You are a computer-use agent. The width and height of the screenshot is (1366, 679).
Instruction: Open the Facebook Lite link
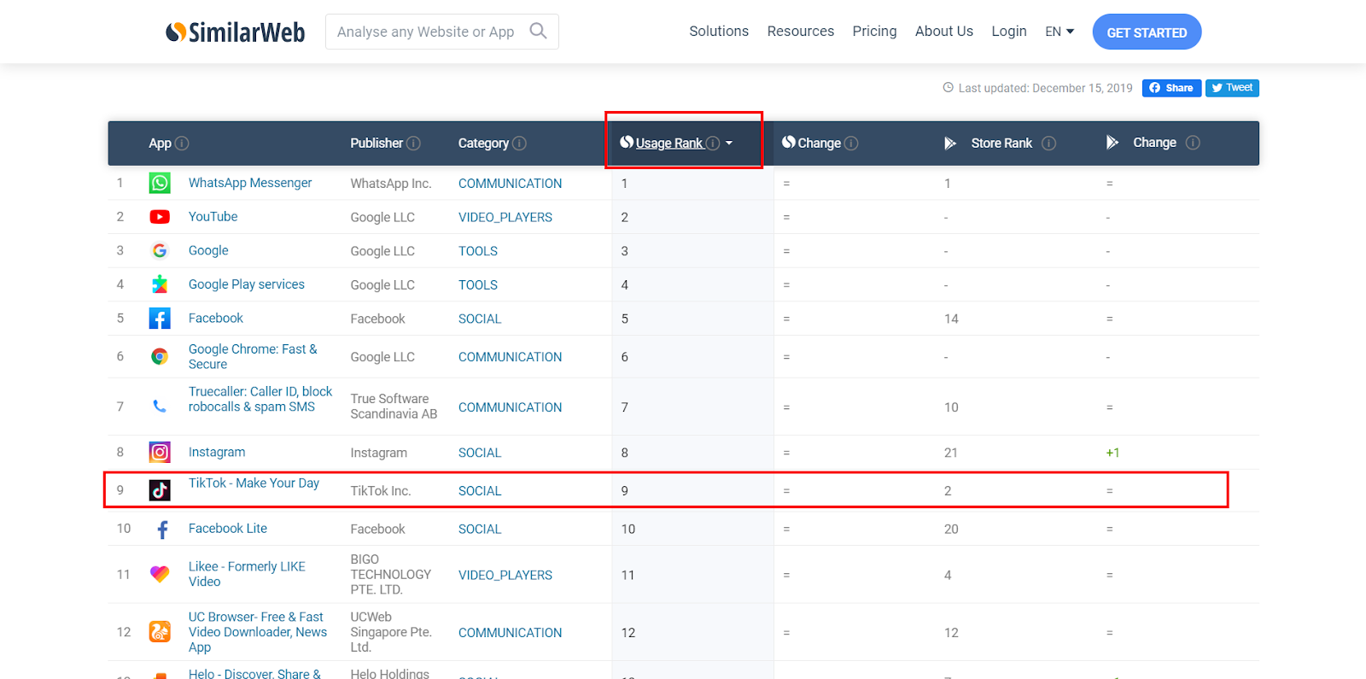pyautogui.click(x=228, y=529)
